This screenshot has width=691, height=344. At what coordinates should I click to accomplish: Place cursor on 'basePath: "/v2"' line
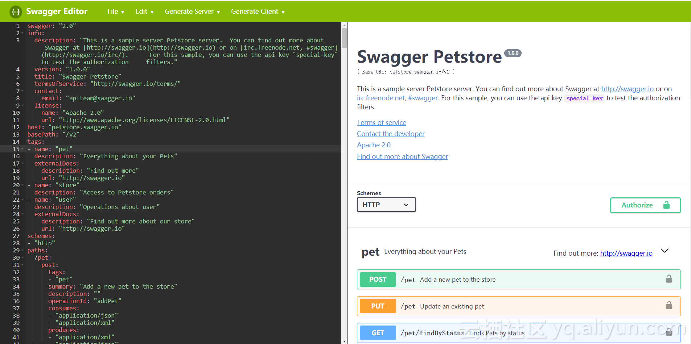[x=53, y=135]
